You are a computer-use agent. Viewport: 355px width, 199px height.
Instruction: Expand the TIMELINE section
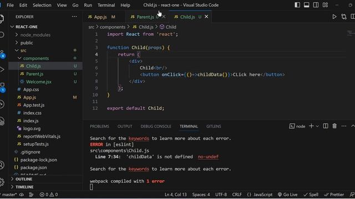coord(45,187)
